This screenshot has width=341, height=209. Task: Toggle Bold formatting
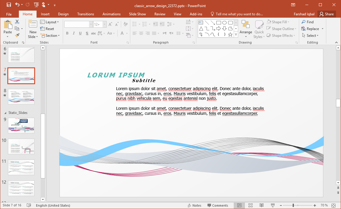tap(67, 33)
